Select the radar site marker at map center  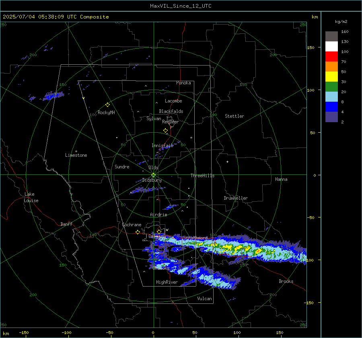[x=154, y=175]
